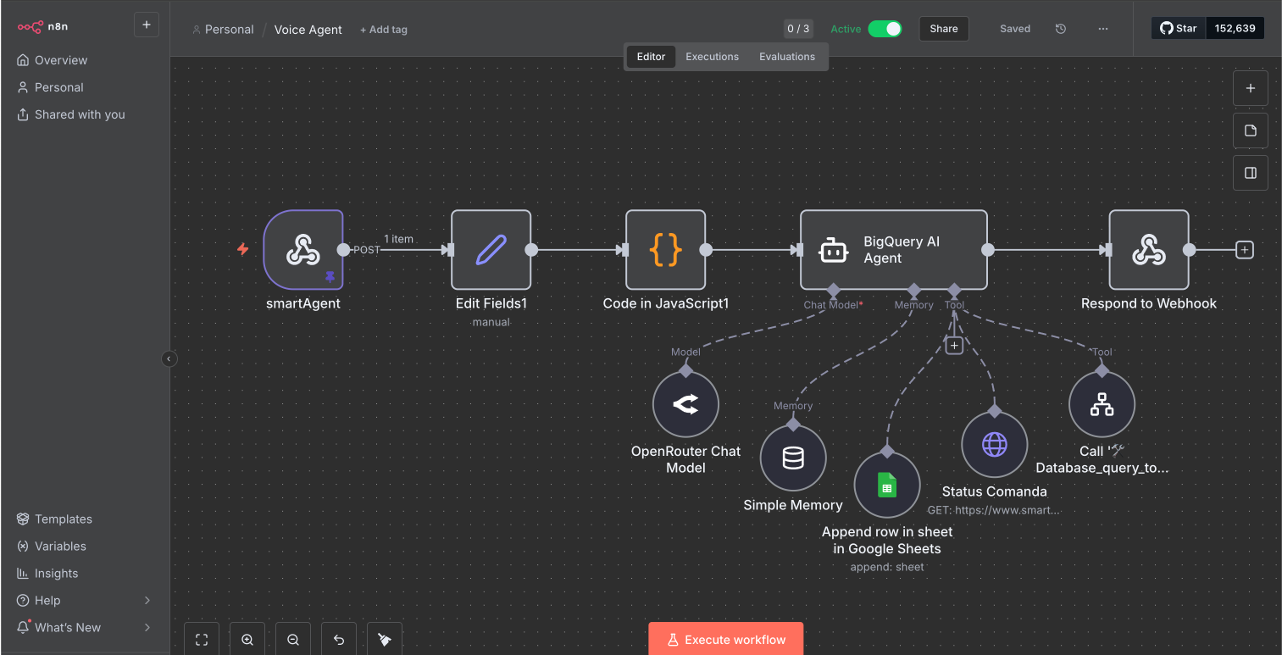
Task: Open the Edit Fields1 node
Action: coord(491,250)
